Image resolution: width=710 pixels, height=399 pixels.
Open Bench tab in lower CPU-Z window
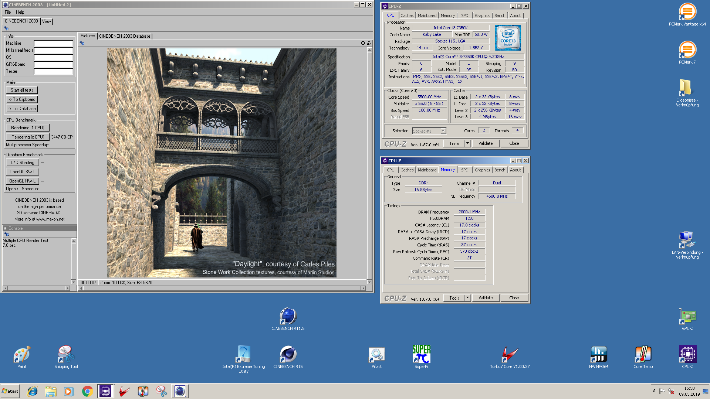point(500,170)
